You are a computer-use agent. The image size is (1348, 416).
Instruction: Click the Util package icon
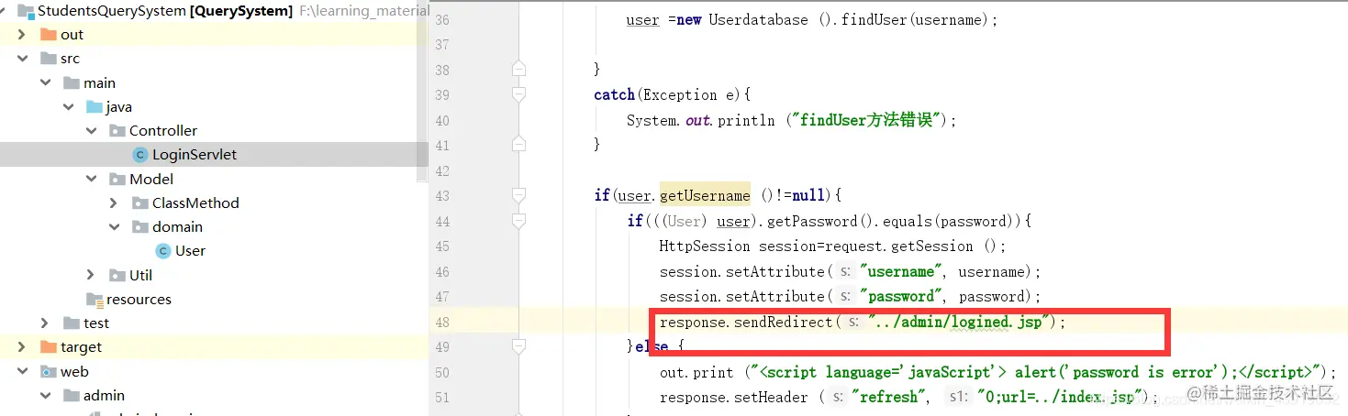point(117,275)
